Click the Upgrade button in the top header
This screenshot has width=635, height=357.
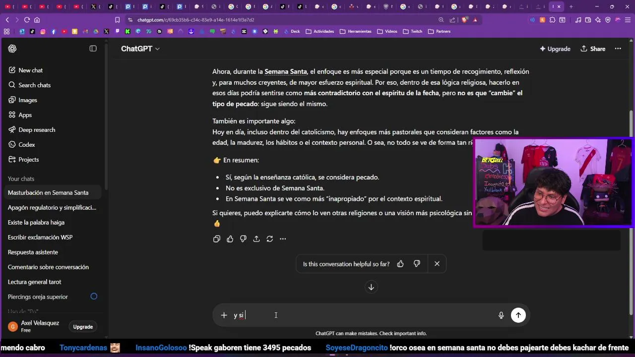coord(555,49)
